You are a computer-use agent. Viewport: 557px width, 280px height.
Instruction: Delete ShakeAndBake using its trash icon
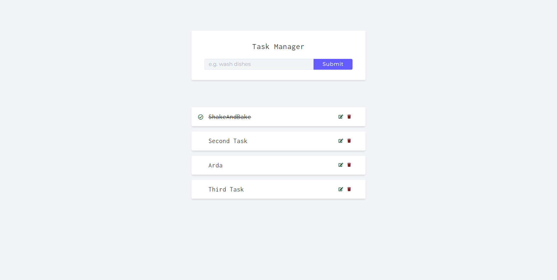click(349, 117)
